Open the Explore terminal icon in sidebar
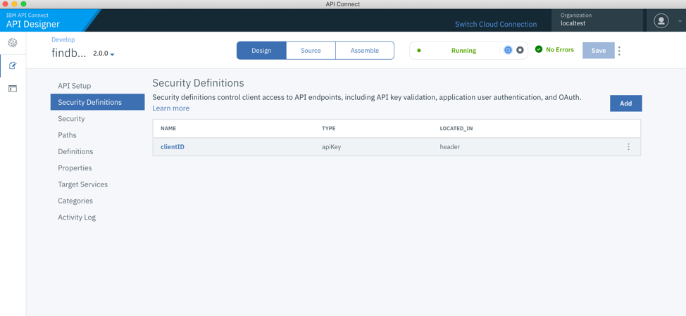686x316 pixels. pyautogui.click(x=13, y=89)
